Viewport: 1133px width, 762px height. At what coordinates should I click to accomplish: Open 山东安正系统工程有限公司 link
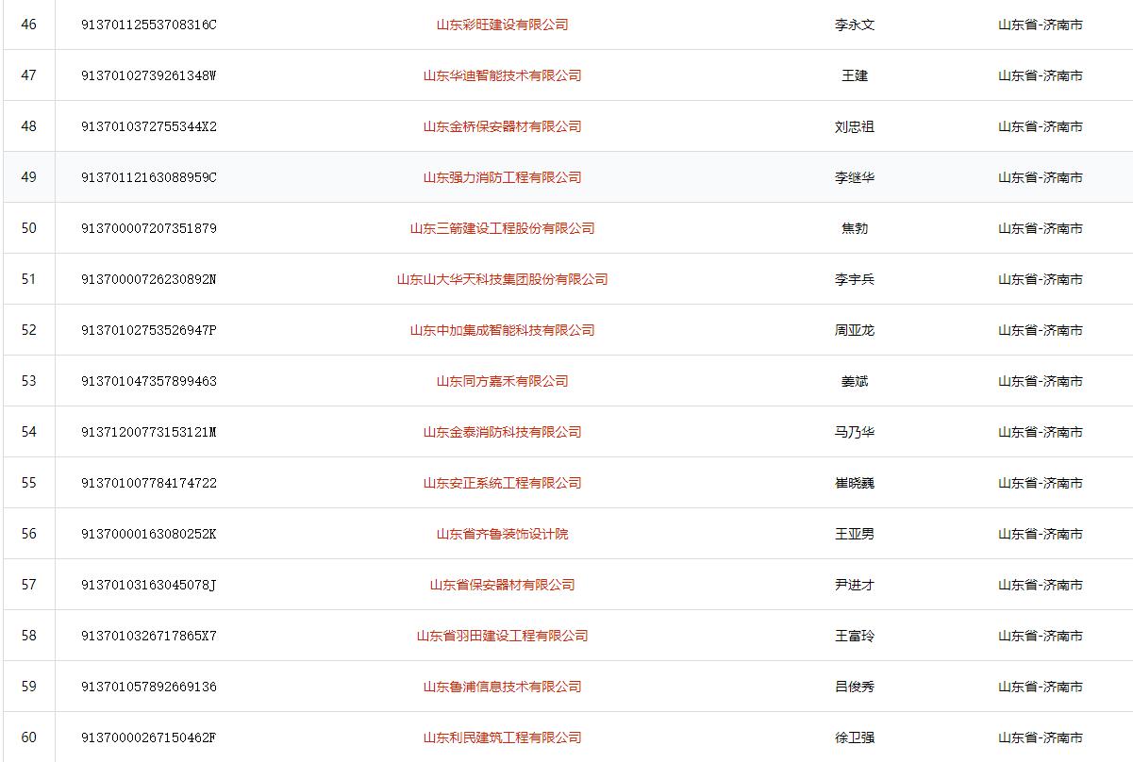click(502, 483)
